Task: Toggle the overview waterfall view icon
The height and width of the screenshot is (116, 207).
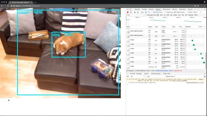Action: (149, 12)
